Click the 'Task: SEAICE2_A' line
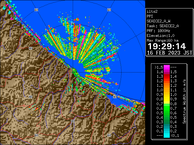The width and height of the screenshot is (194, 145). 163,26
